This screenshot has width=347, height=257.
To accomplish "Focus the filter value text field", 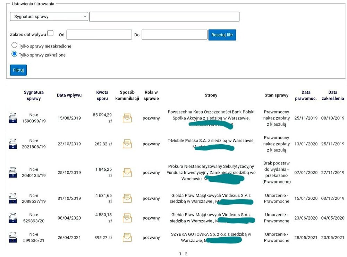I will [x=164, y=17].
